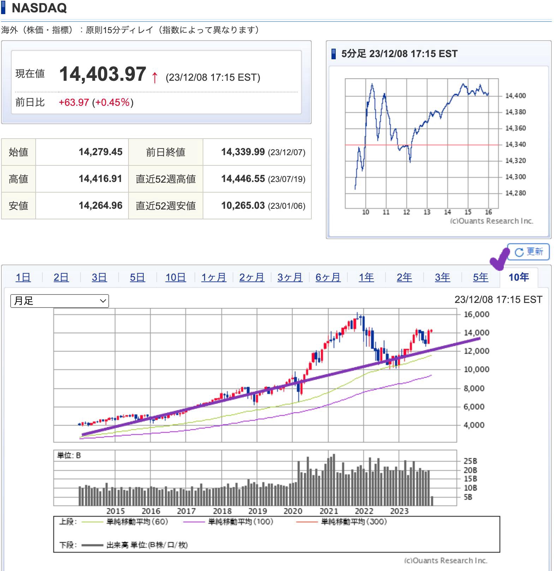The image size is (556, 571).
Task: Click the 更新 refresh button
Action: (x=528, y=252)
